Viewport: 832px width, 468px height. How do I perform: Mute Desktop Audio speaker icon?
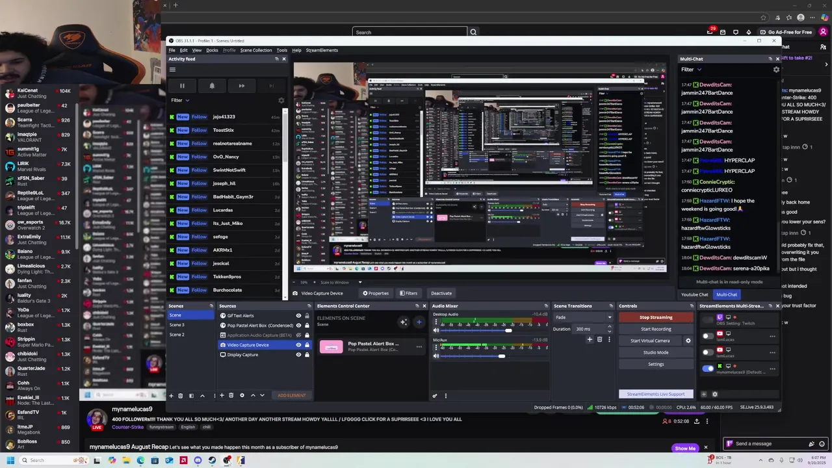[435, 330]
